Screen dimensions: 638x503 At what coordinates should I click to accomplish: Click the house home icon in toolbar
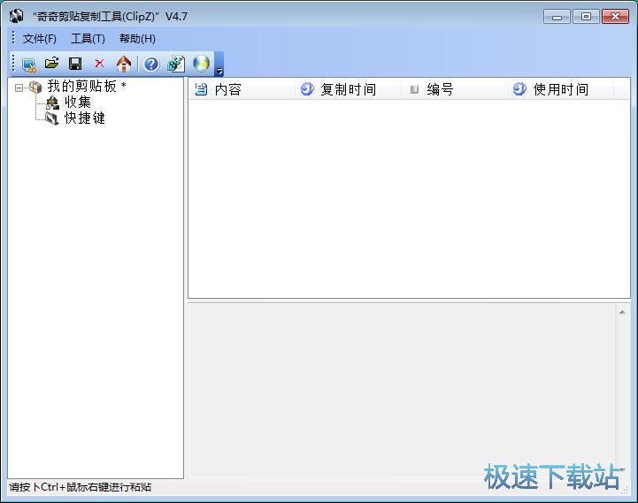(x=124, y=64)
